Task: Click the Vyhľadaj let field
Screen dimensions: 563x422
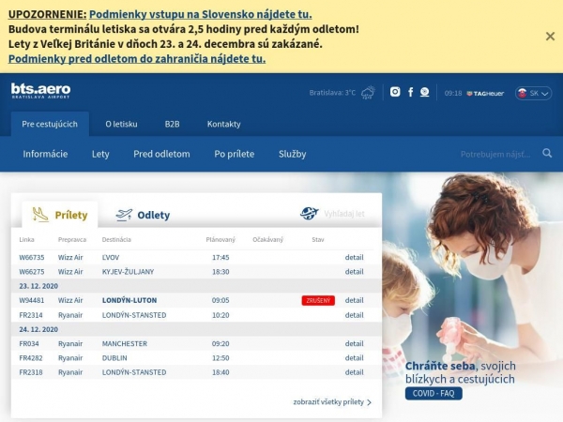Action: coord(344,214)
